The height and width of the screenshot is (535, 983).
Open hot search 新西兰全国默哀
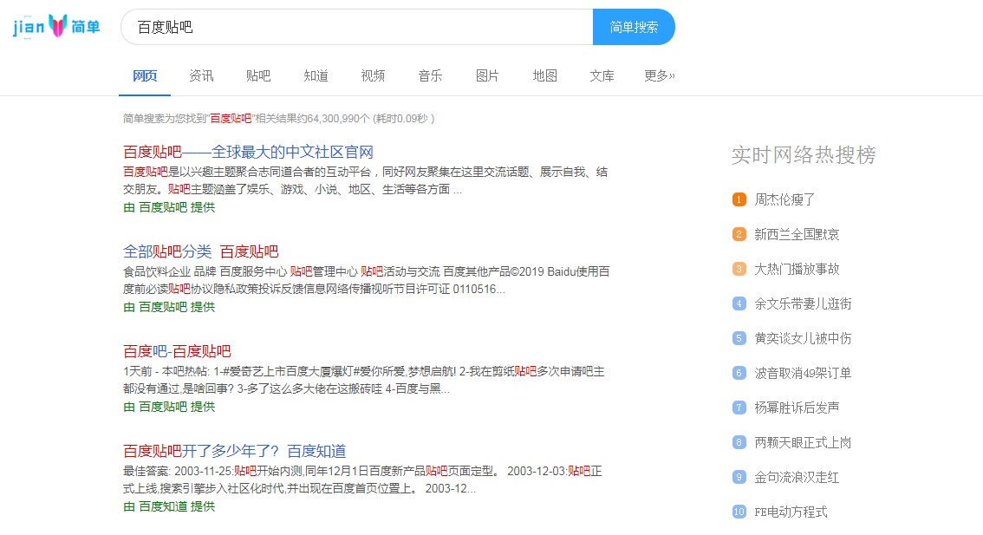(797, 235)
